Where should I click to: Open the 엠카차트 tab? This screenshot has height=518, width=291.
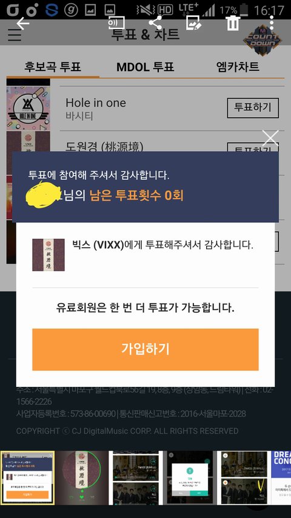(x=238, y=67)
